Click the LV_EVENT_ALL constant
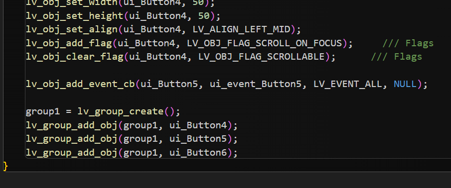 pos(348,84)
